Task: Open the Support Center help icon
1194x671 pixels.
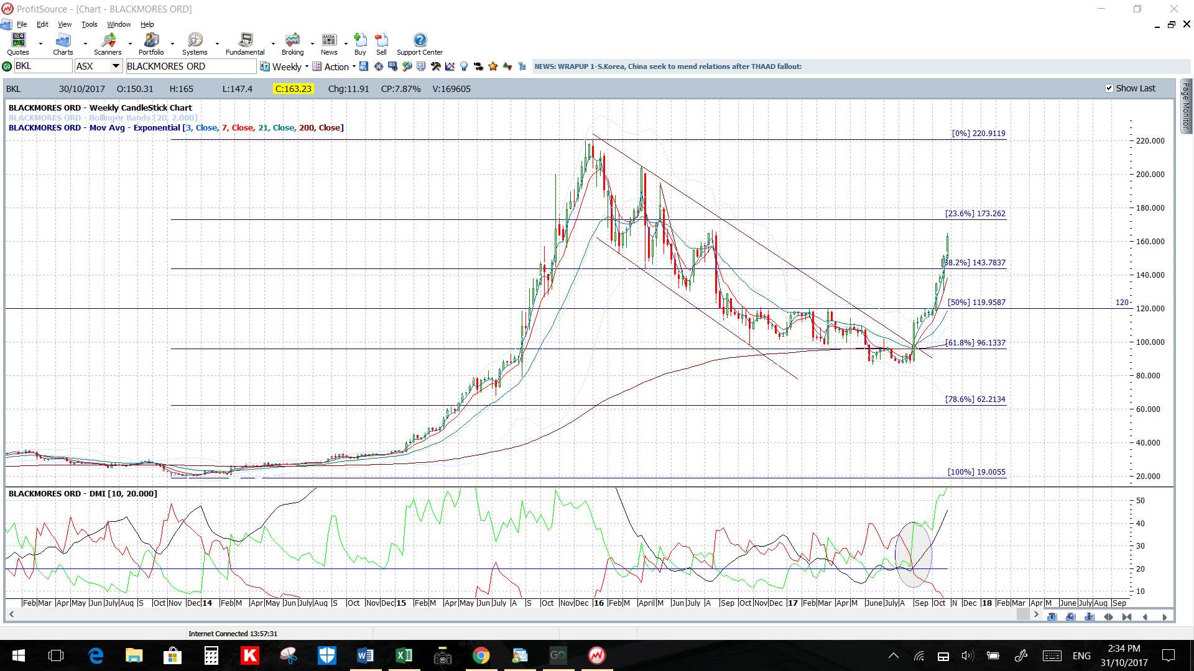Action: point(420,44)
